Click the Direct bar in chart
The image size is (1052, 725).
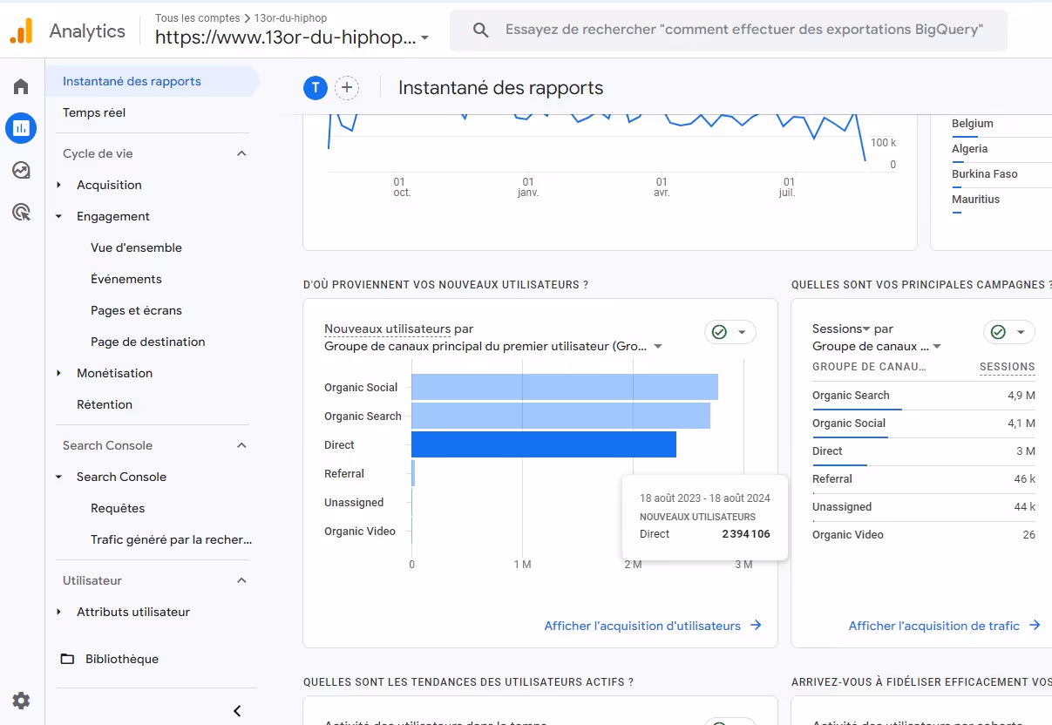pos(544,444)
